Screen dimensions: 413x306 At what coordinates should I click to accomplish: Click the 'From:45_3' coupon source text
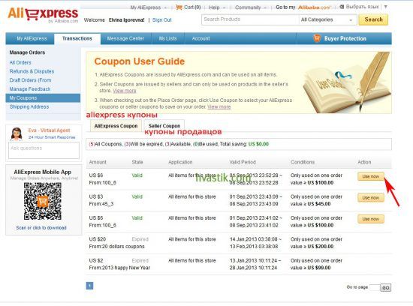point(101,204)
